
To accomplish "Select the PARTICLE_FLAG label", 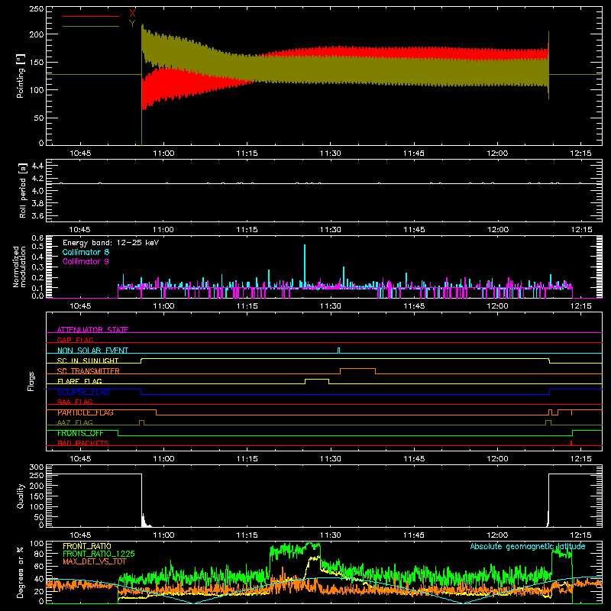I will click(x=86, y=412).
